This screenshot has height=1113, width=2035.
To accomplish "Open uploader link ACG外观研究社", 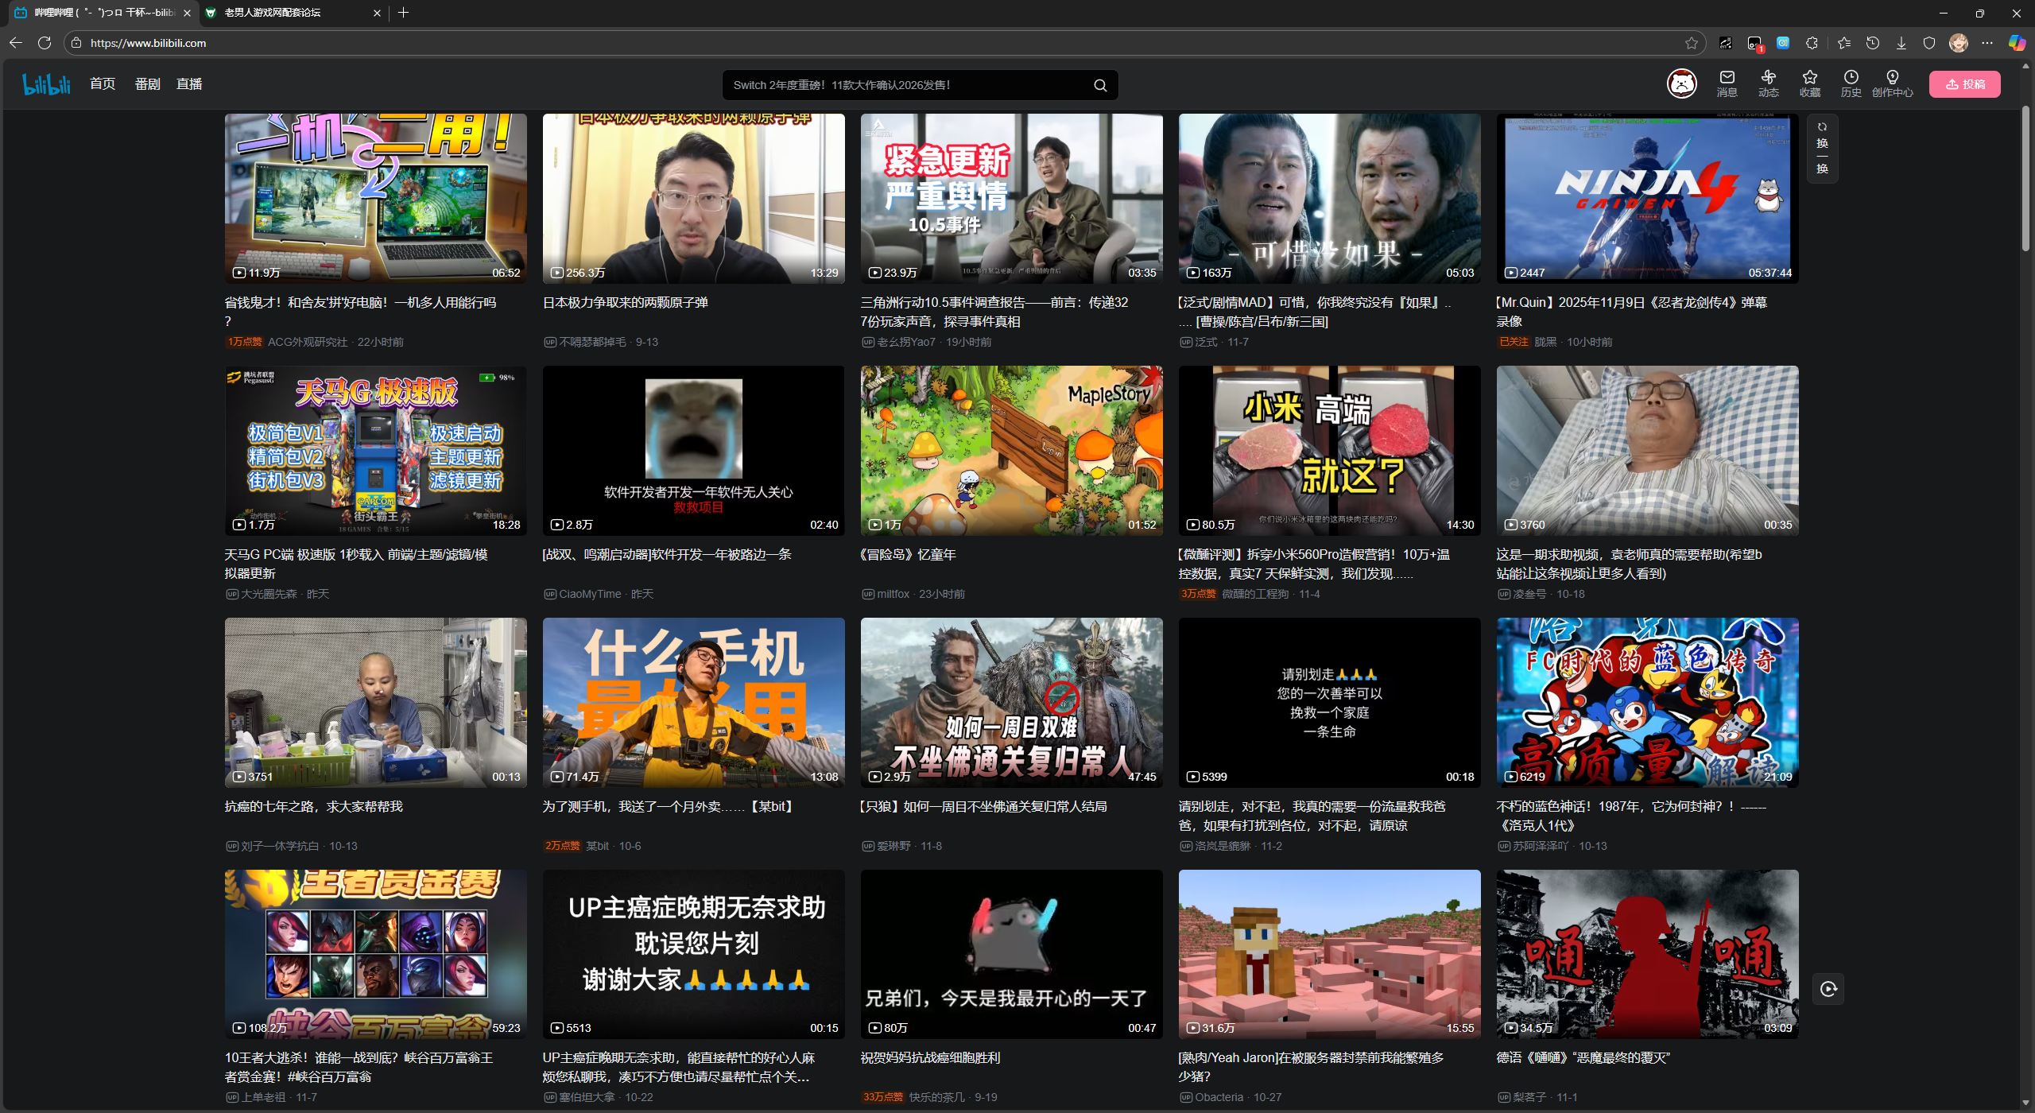I will (307, 342).
